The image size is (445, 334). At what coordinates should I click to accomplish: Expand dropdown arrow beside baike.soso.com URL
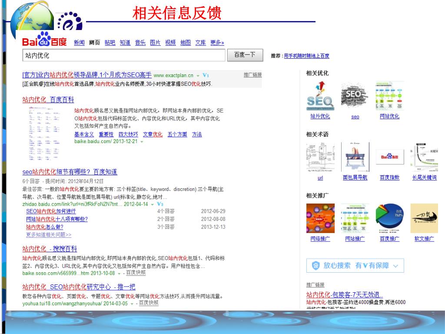119,273
